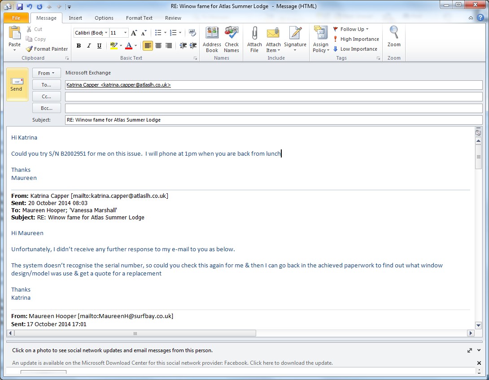Click the Grow Font icon
Viewport: 489px width, 380px height.
pyautogui.click(x=134, y=33)
